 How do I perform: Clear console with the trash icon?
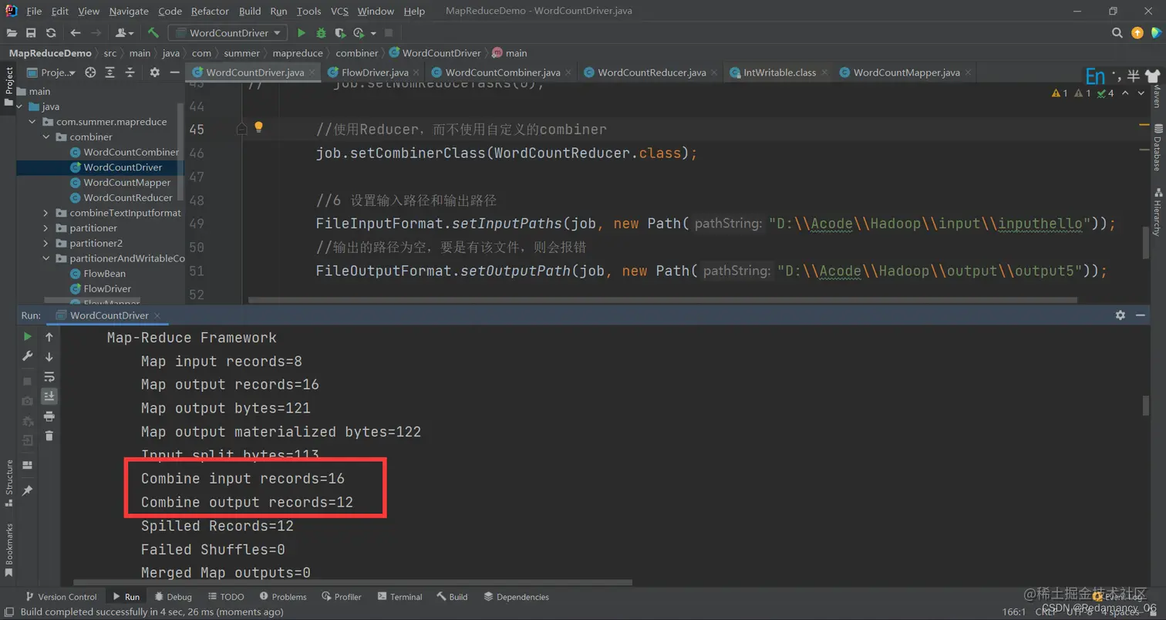coord(49,436)
